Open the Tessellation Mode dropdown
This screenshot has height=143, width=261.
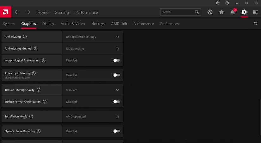pos(93,116)
